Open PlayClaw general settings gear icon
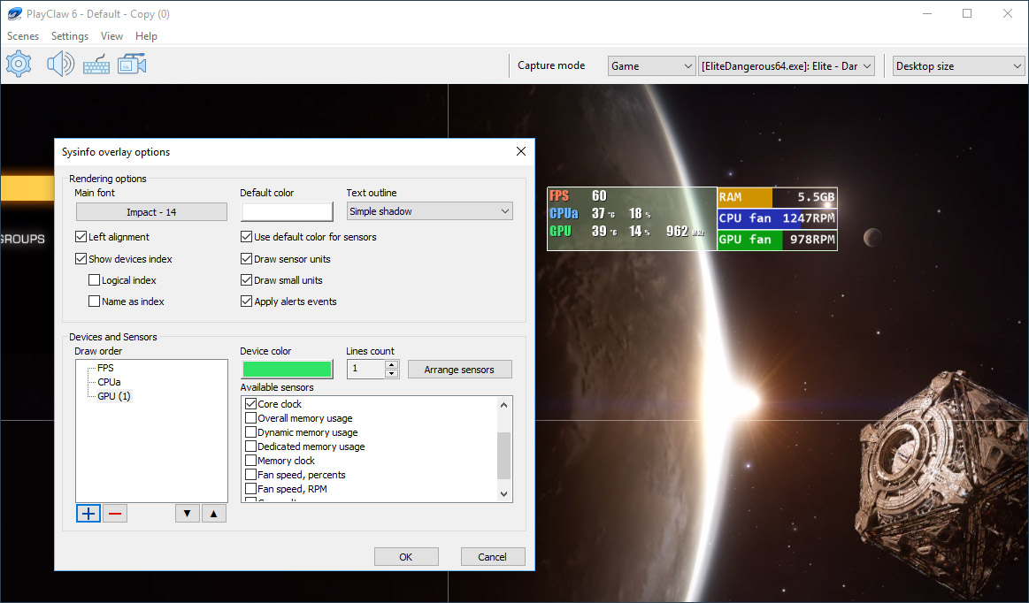 click(18, 63)
